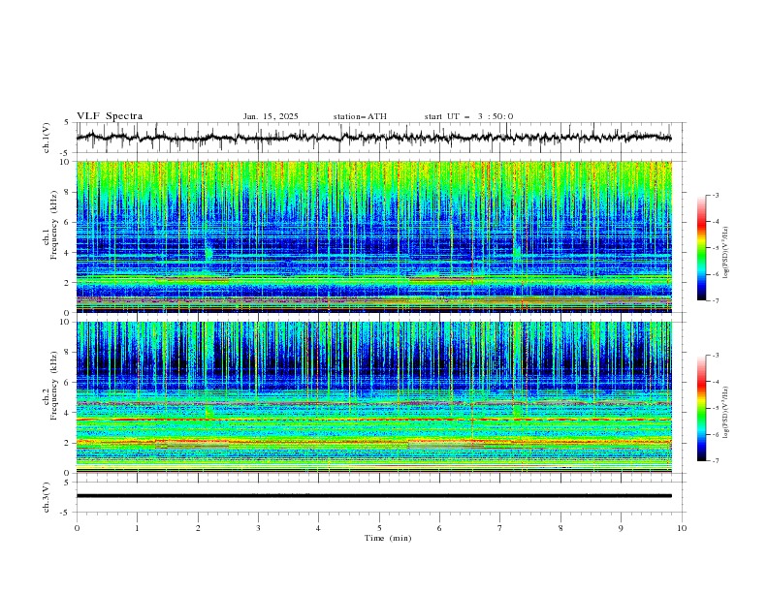The image size is (768, 593).
Task: Click the ch.2 PSD color scale bar
Action: [701, 408]
